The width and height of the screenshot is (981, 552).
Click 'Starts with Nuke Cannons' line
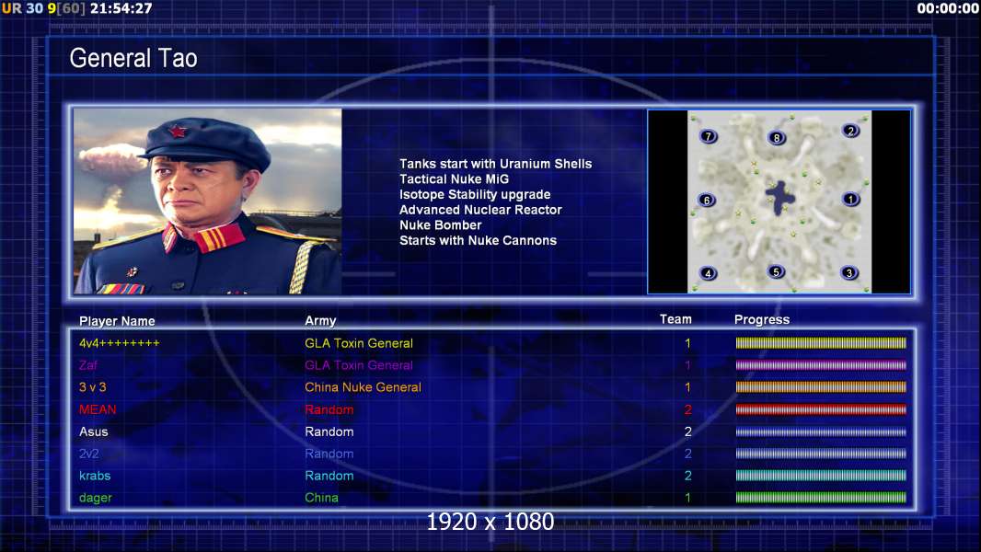point(478,241)
